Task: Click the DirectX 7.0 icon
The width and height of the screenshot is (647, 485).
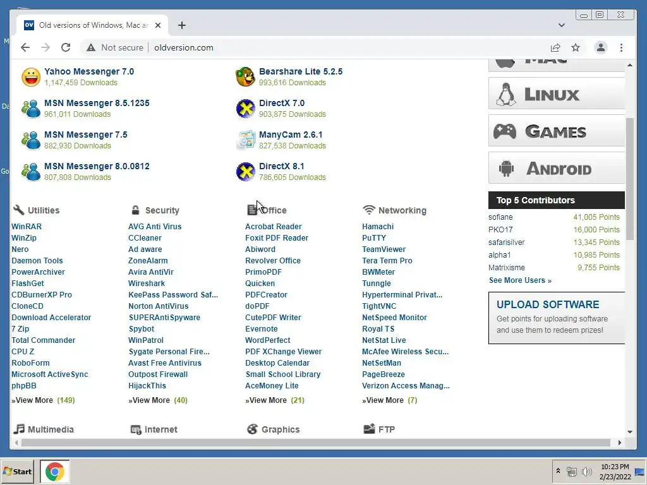Action: [x=246, y=109]
